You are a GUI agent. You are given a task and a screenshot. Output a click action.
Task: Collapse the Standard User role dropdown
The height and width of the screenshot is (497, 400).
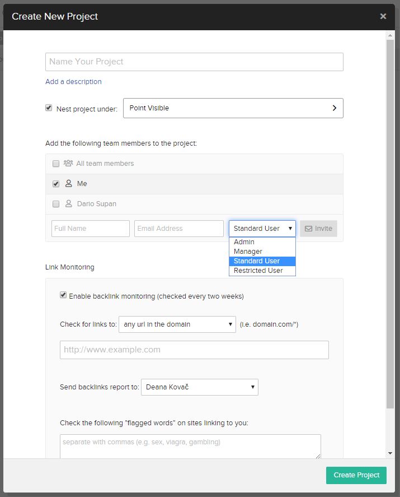click(262, 229)
